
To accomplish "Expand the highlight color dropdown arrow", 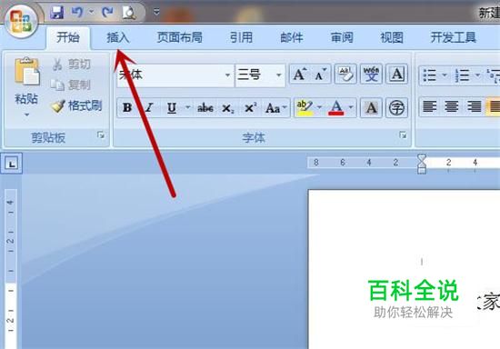I will click(319, 107).
